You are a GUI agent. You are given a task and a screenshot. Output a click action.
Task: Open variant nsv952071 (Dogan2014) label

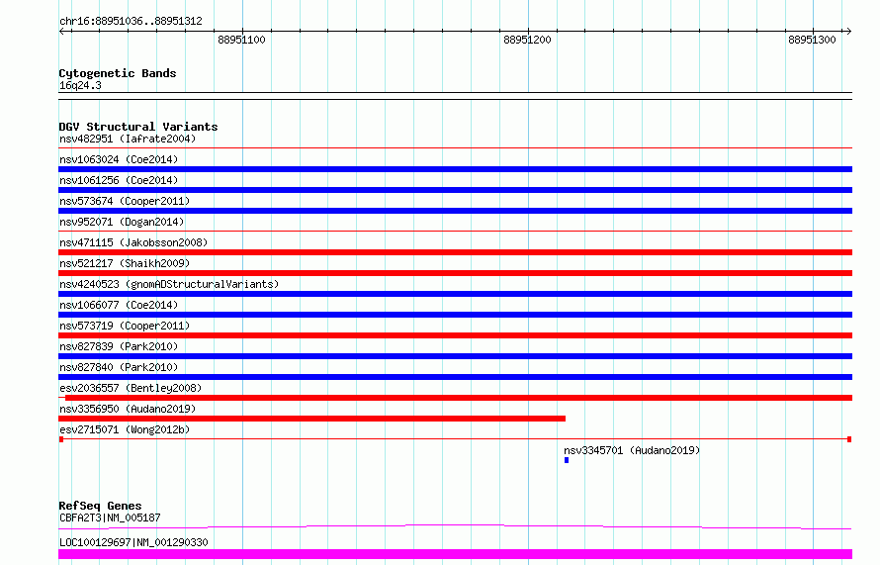[x=122, y=222]
